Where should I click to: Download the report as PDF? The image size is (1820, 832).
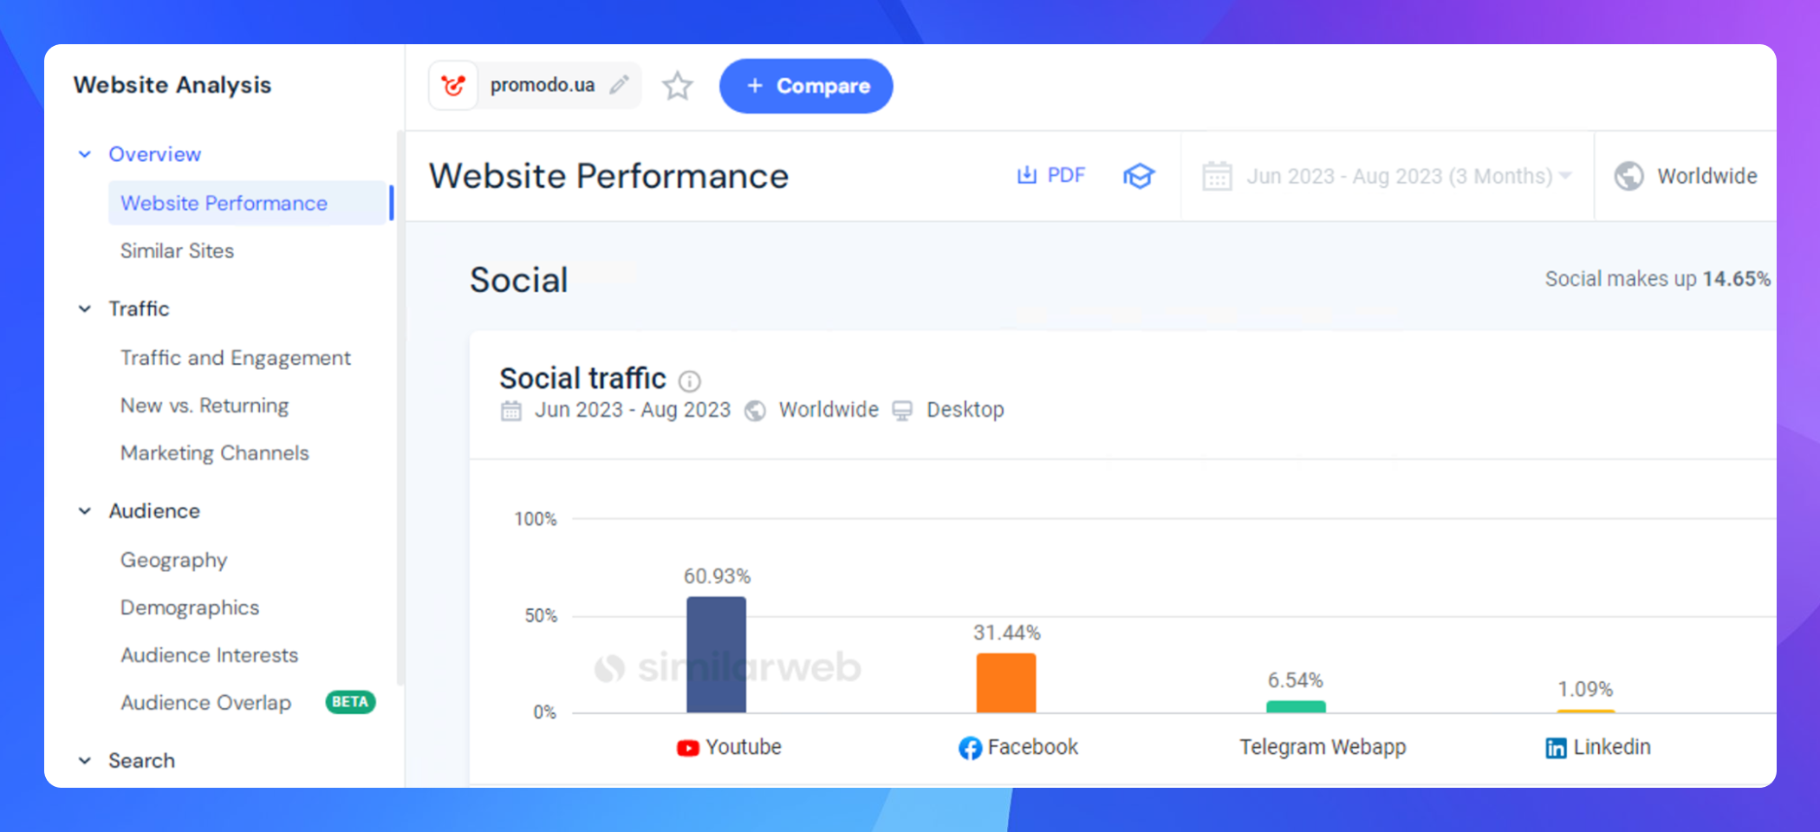[x=1050, y=176]
